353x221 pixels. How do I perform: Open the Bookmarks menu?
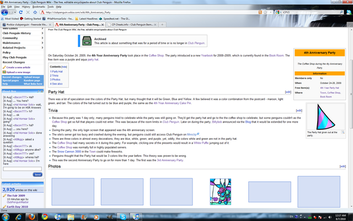coord(39,7)
